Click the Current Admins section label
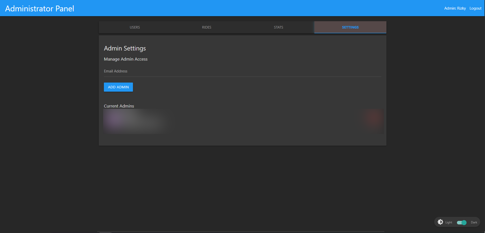This screenshot has width=485, height=233. click(119, 106)
